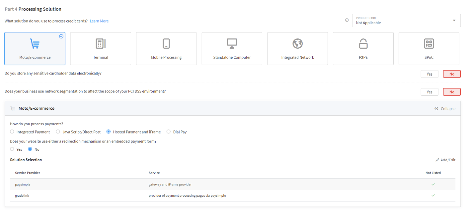The width and height of the screenshot is (466, 212).
Task: Collapse the Moto/E-commerce section
Action: pos(445,109)
